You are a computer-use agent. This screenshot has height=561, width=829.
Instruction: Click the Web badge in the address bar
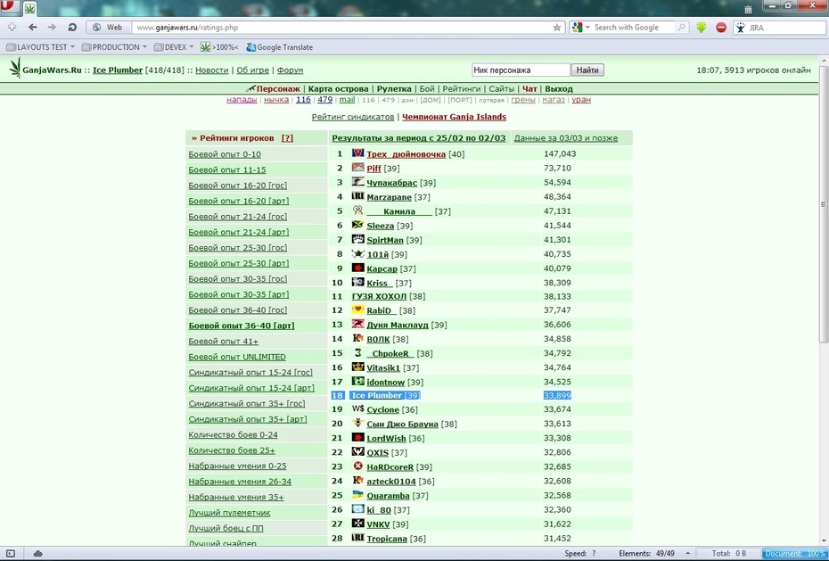pyautogui.click(x=107, y=28)
